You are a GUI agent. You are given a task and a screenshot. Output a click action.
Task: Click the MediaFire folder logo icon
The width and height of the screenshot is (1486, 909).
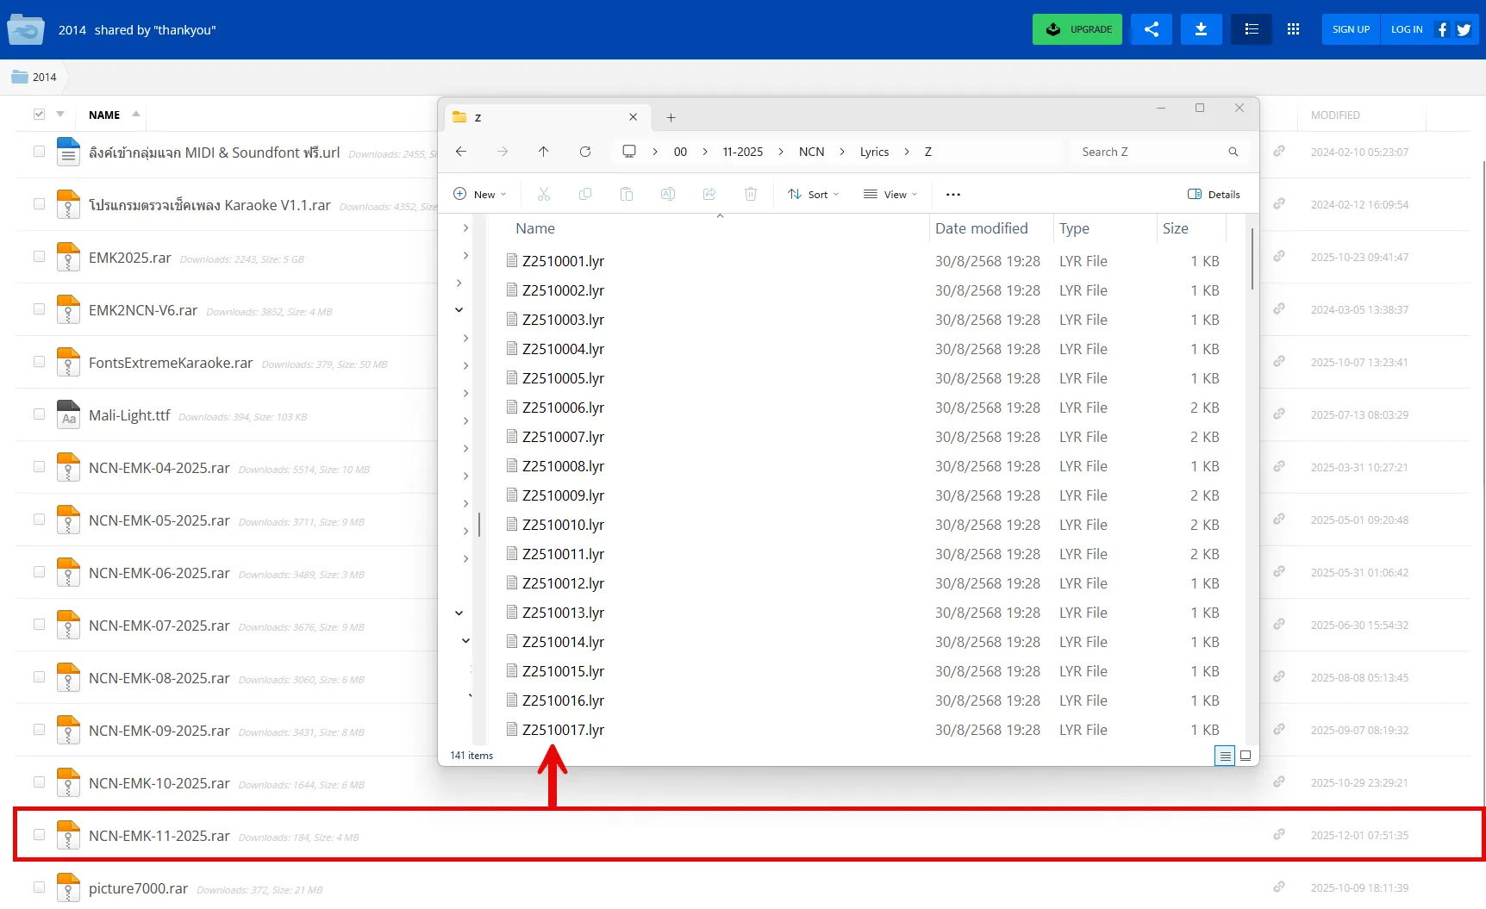coord(26,29)
